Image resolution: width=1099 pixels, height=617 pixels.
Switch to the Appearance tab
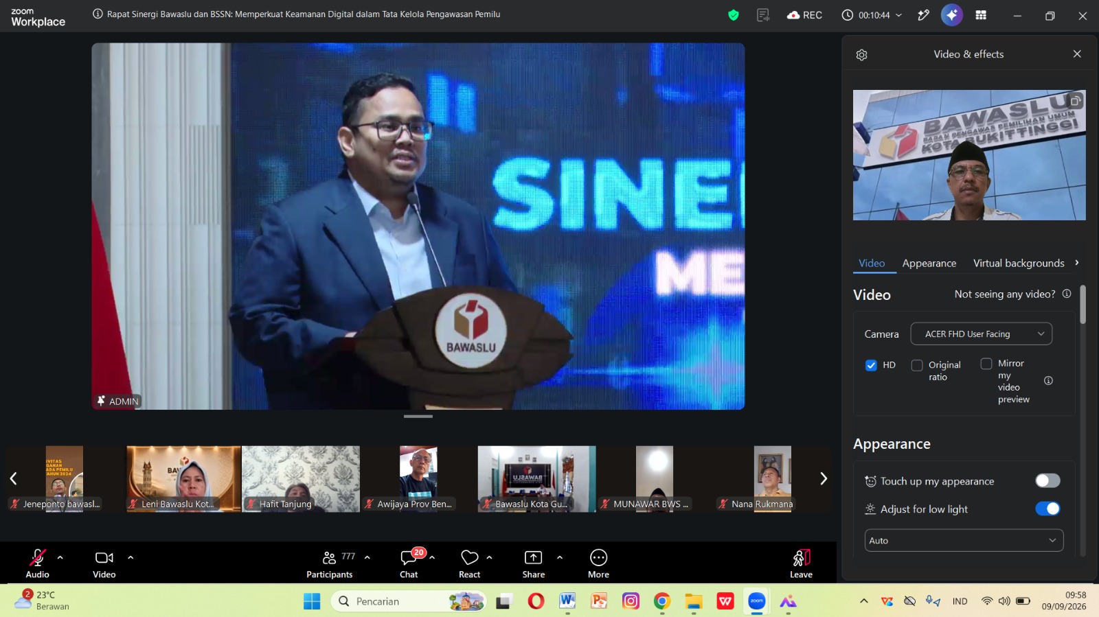click(x=929, y=264)
